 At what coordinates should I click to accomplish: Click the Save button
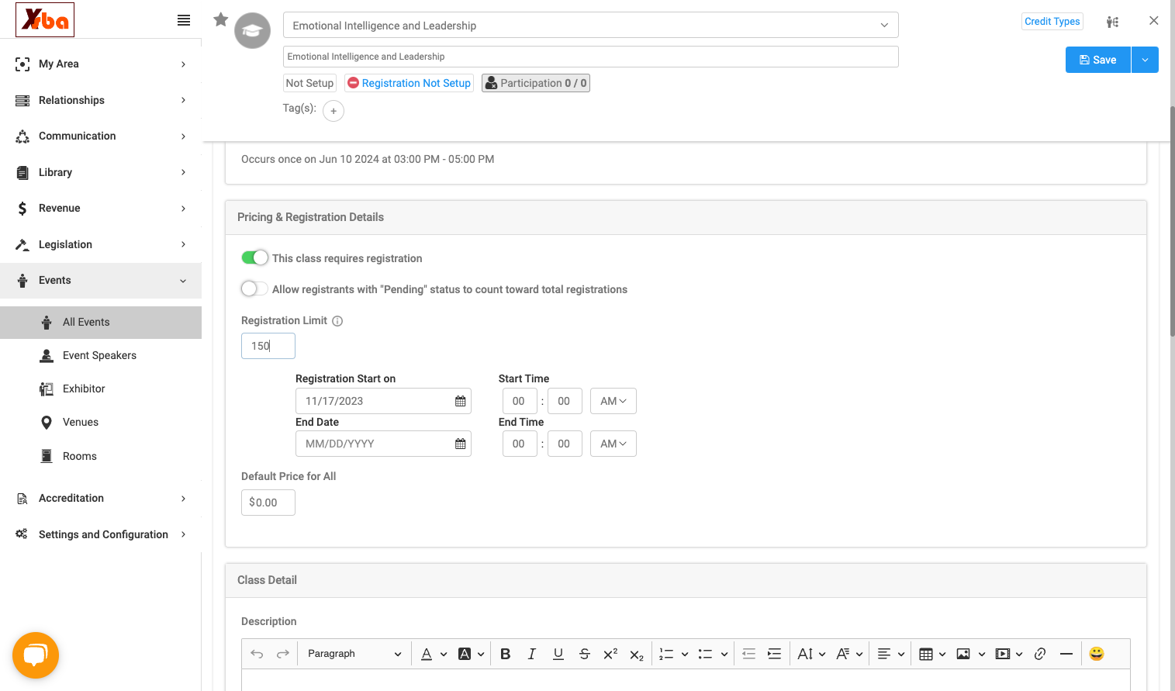pyautogui.click(x=1098, y=60)
